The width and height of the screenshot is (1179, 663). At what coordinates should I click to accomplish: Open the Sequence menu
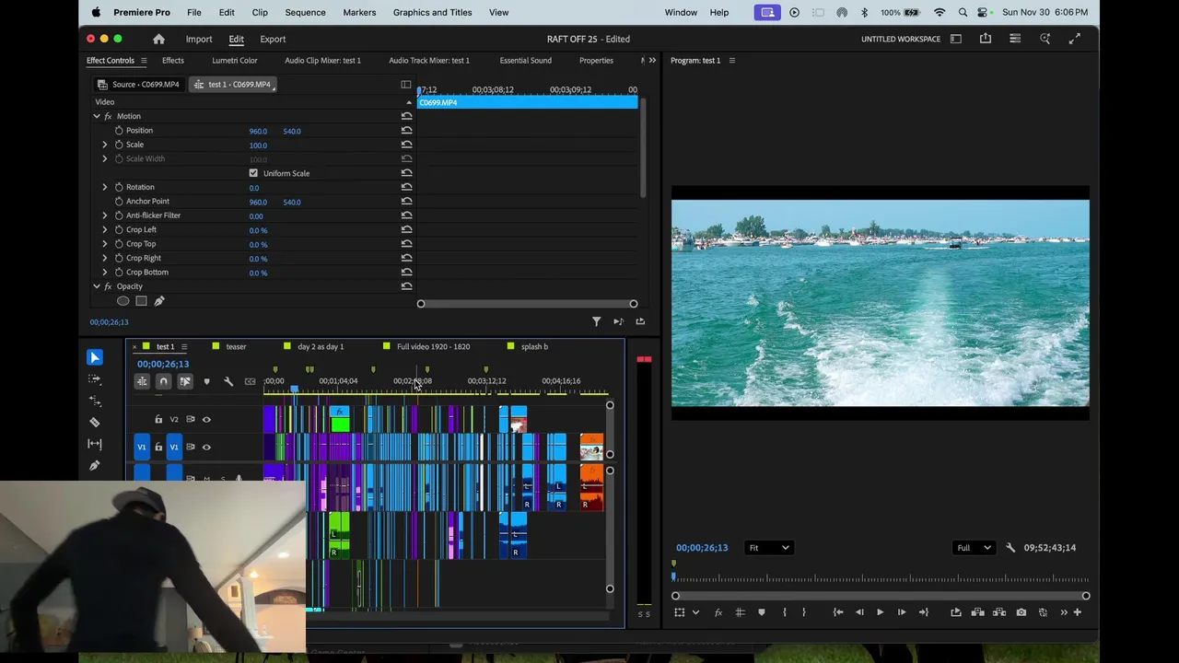click(305, 12)
